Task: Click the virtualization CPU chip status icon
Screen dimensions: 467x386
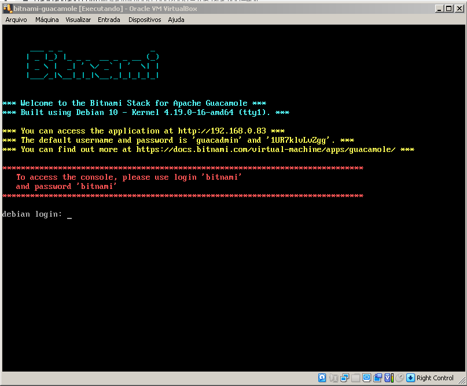Action: 389,378
